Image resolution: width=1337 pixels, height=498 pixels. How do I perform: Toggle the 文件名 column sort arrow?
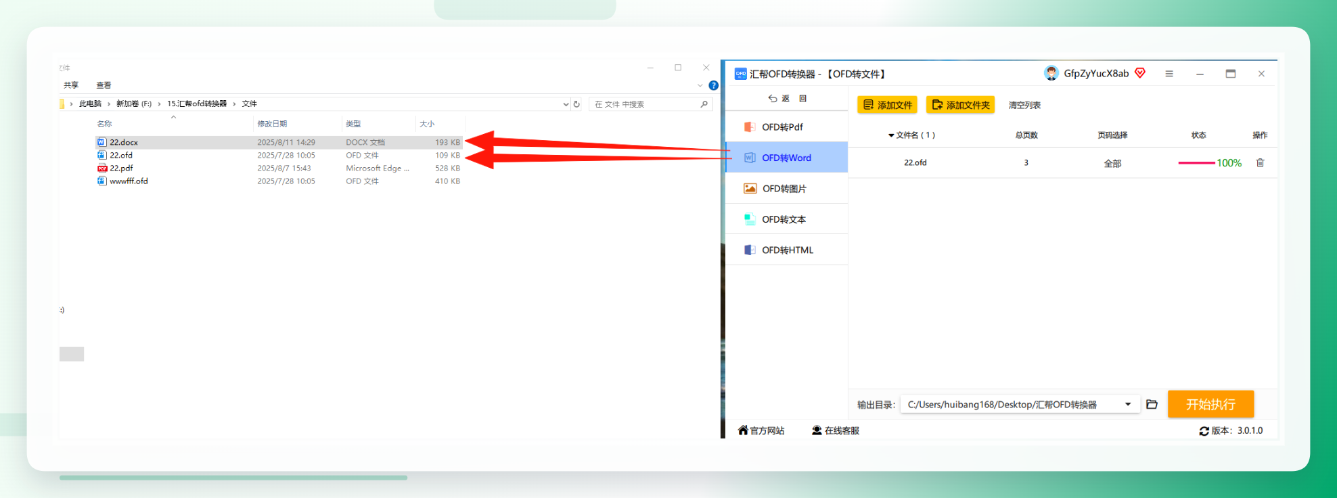(891, 135)
